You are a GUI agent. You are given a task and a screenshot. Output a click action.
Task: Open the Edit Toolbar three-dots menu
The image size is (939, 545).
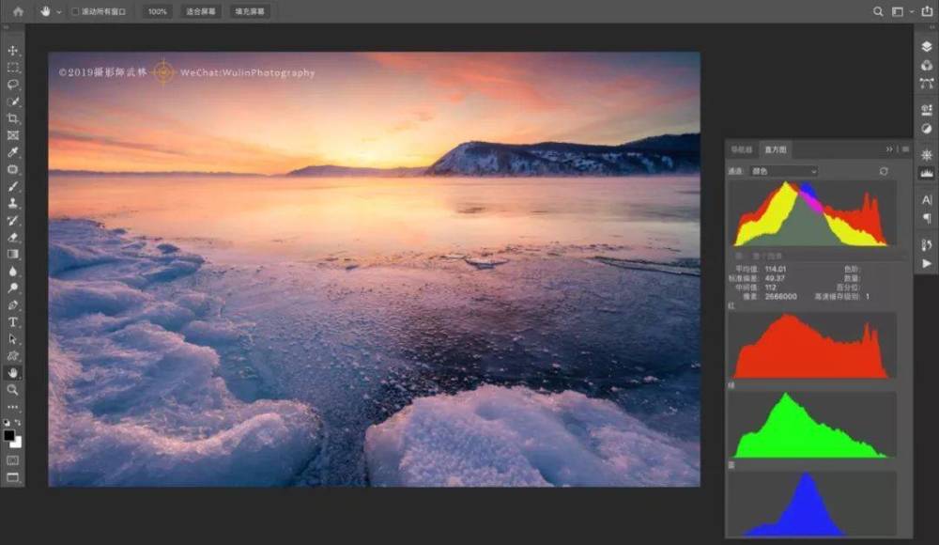click(12, 407)
